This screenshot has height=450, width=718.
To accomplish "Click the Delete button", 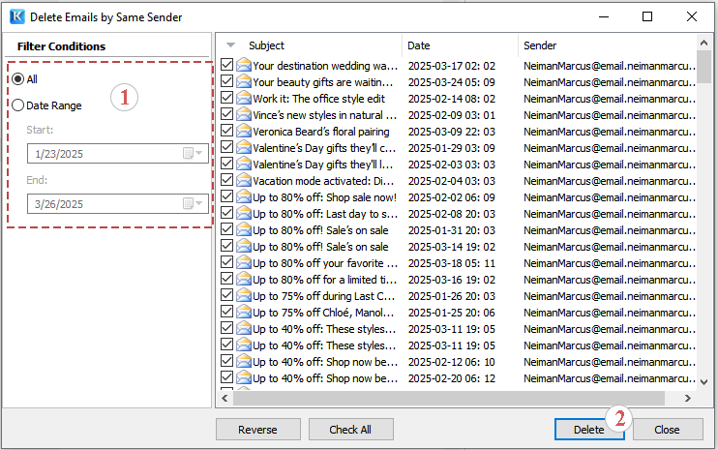I will (588, 430).
